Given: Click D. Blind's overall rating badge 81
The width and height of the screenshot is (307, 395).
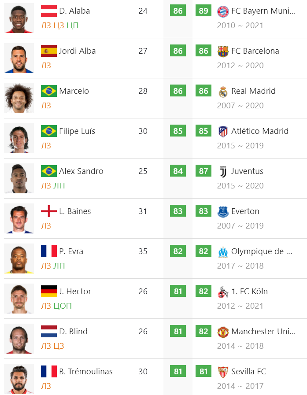Looking at the screenshot, I should pyautogui.click(x=178, y=331).
